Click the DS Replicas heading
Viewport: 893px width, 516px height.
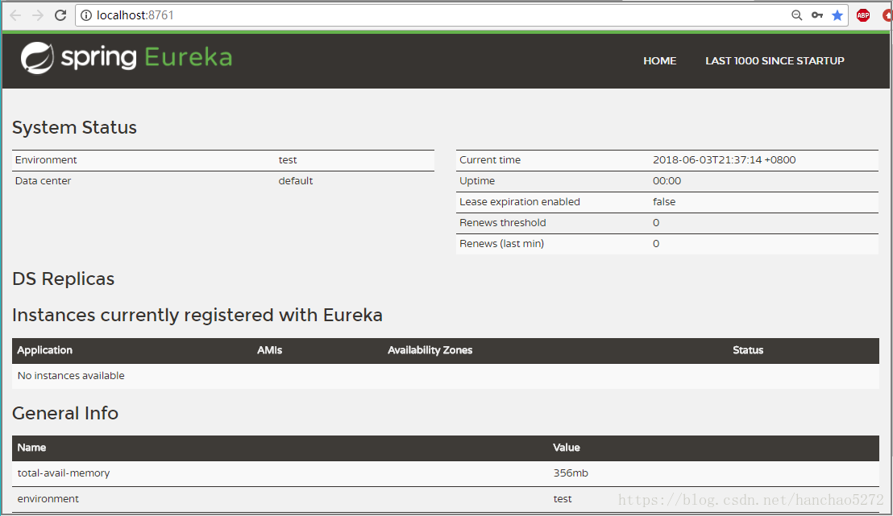click(63, 279)
